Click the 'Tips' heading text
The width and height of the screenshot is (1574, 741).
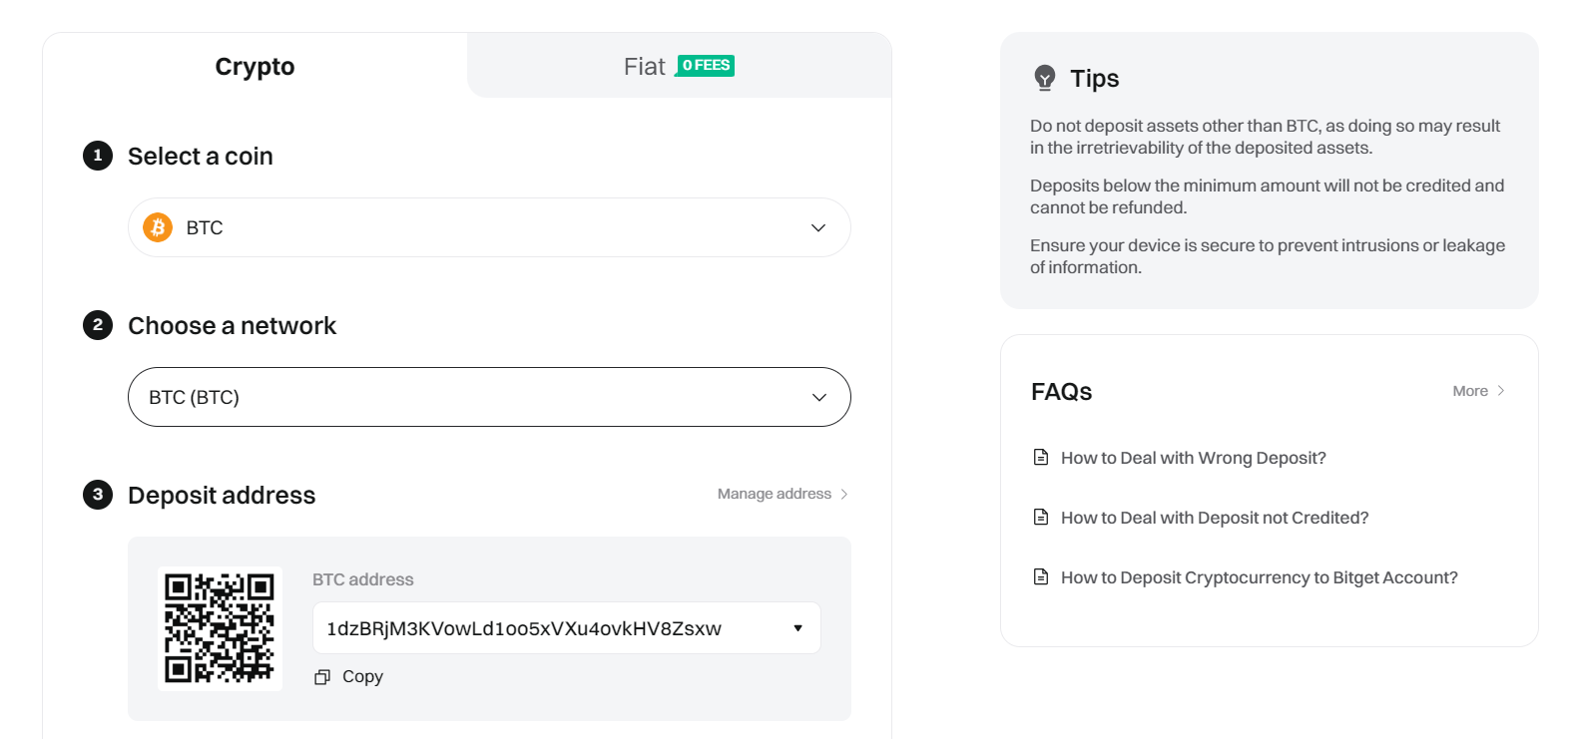(1095, 79)
